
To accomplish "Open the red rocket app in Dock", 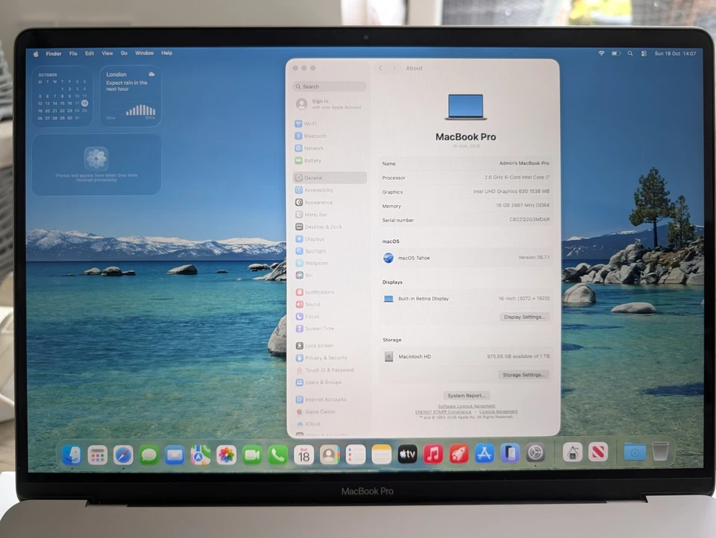I will 459,454.
